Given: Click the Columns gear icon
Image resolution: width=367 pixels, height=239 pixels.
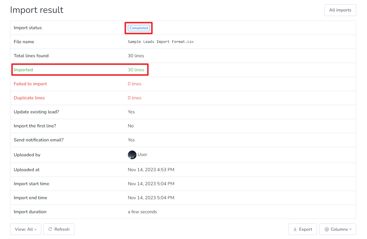Looking at the screenshot, I should 327,229.
